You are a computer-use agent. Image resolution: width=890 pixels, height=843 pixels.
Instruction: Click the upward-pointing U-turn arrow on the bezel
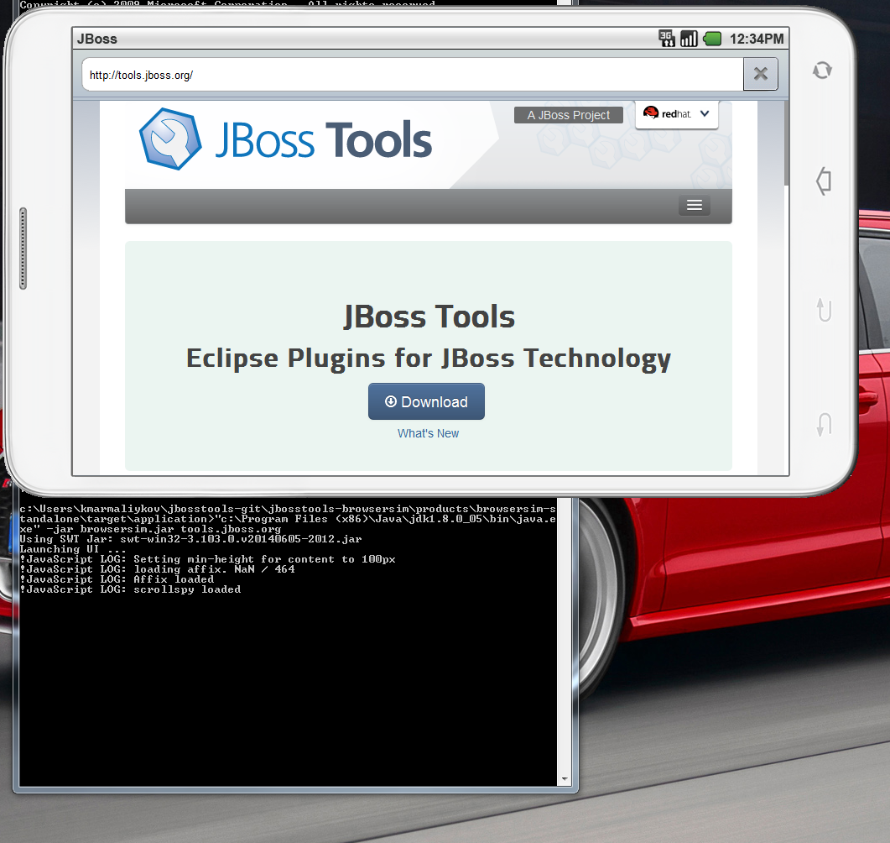tap(824, 310)
